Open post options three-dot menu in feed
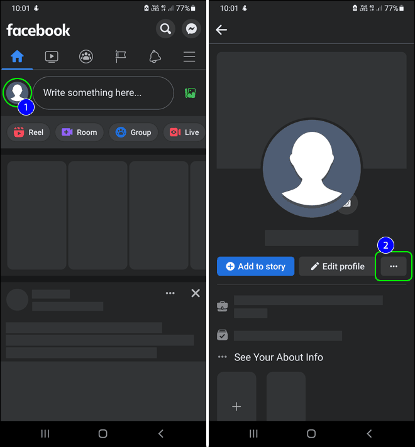The image size is (415, 447). (170, 293)
